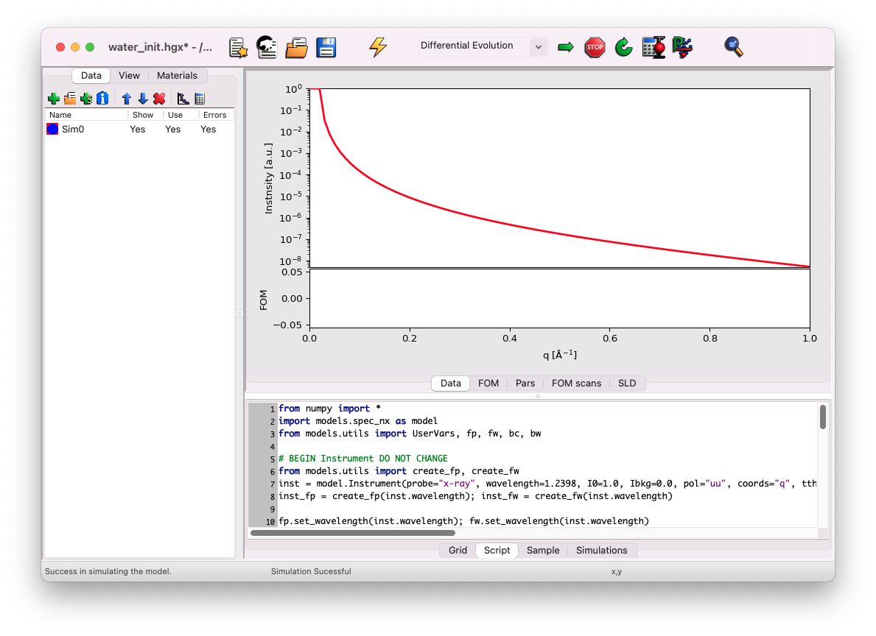
Task: Click the orso reflectivity file icon
Action: 267,47
